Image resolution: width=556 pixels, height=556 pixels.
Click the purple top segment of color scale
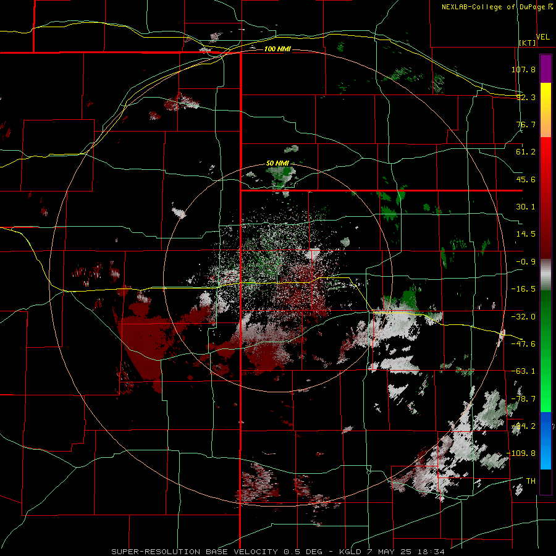545,69
